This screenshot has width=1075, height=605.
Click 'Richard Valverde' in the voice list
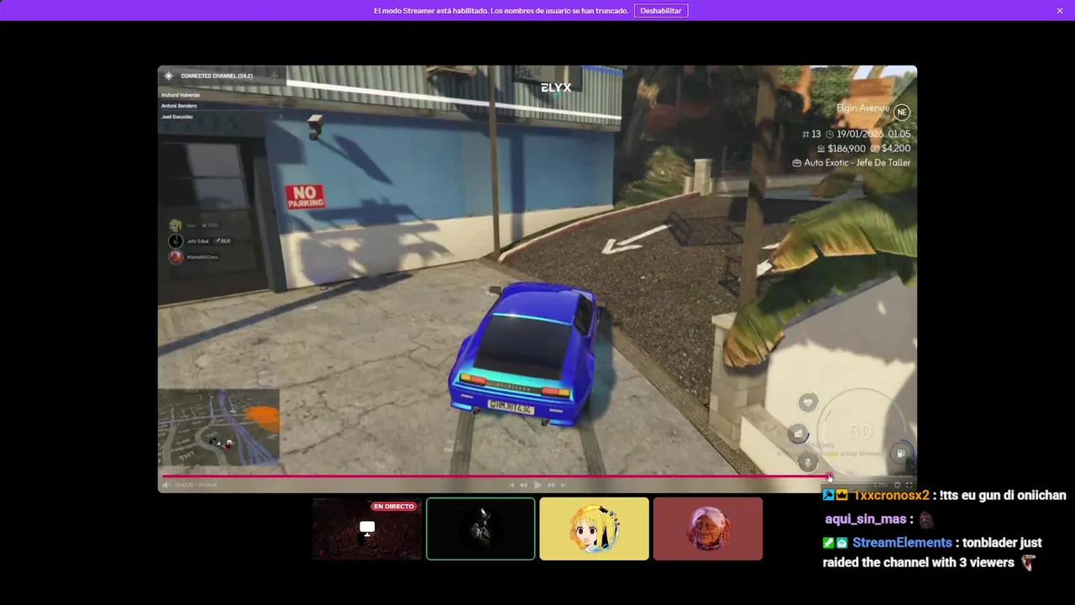click(181, 95)
